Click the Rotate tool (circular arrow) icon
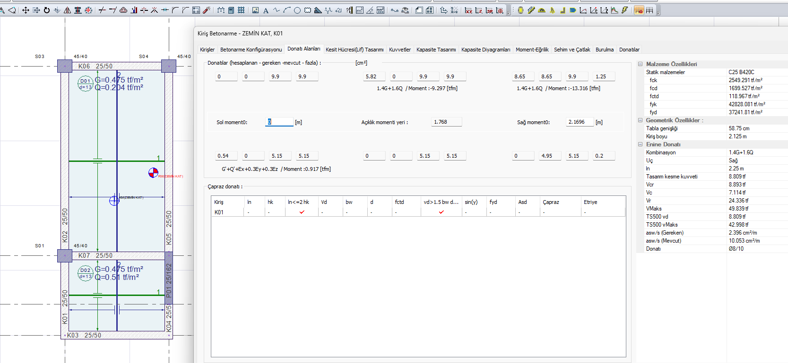The height and width of the screenshot is (363, 788). [x=47, y=10]
